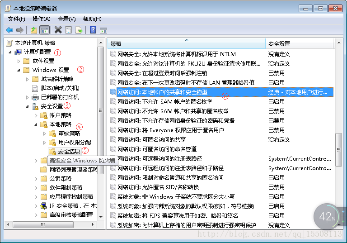Click the tree pane vertical scrollbar thumb
The width and height of the screenshot is (347, 243).
click(x=100, y=110)
